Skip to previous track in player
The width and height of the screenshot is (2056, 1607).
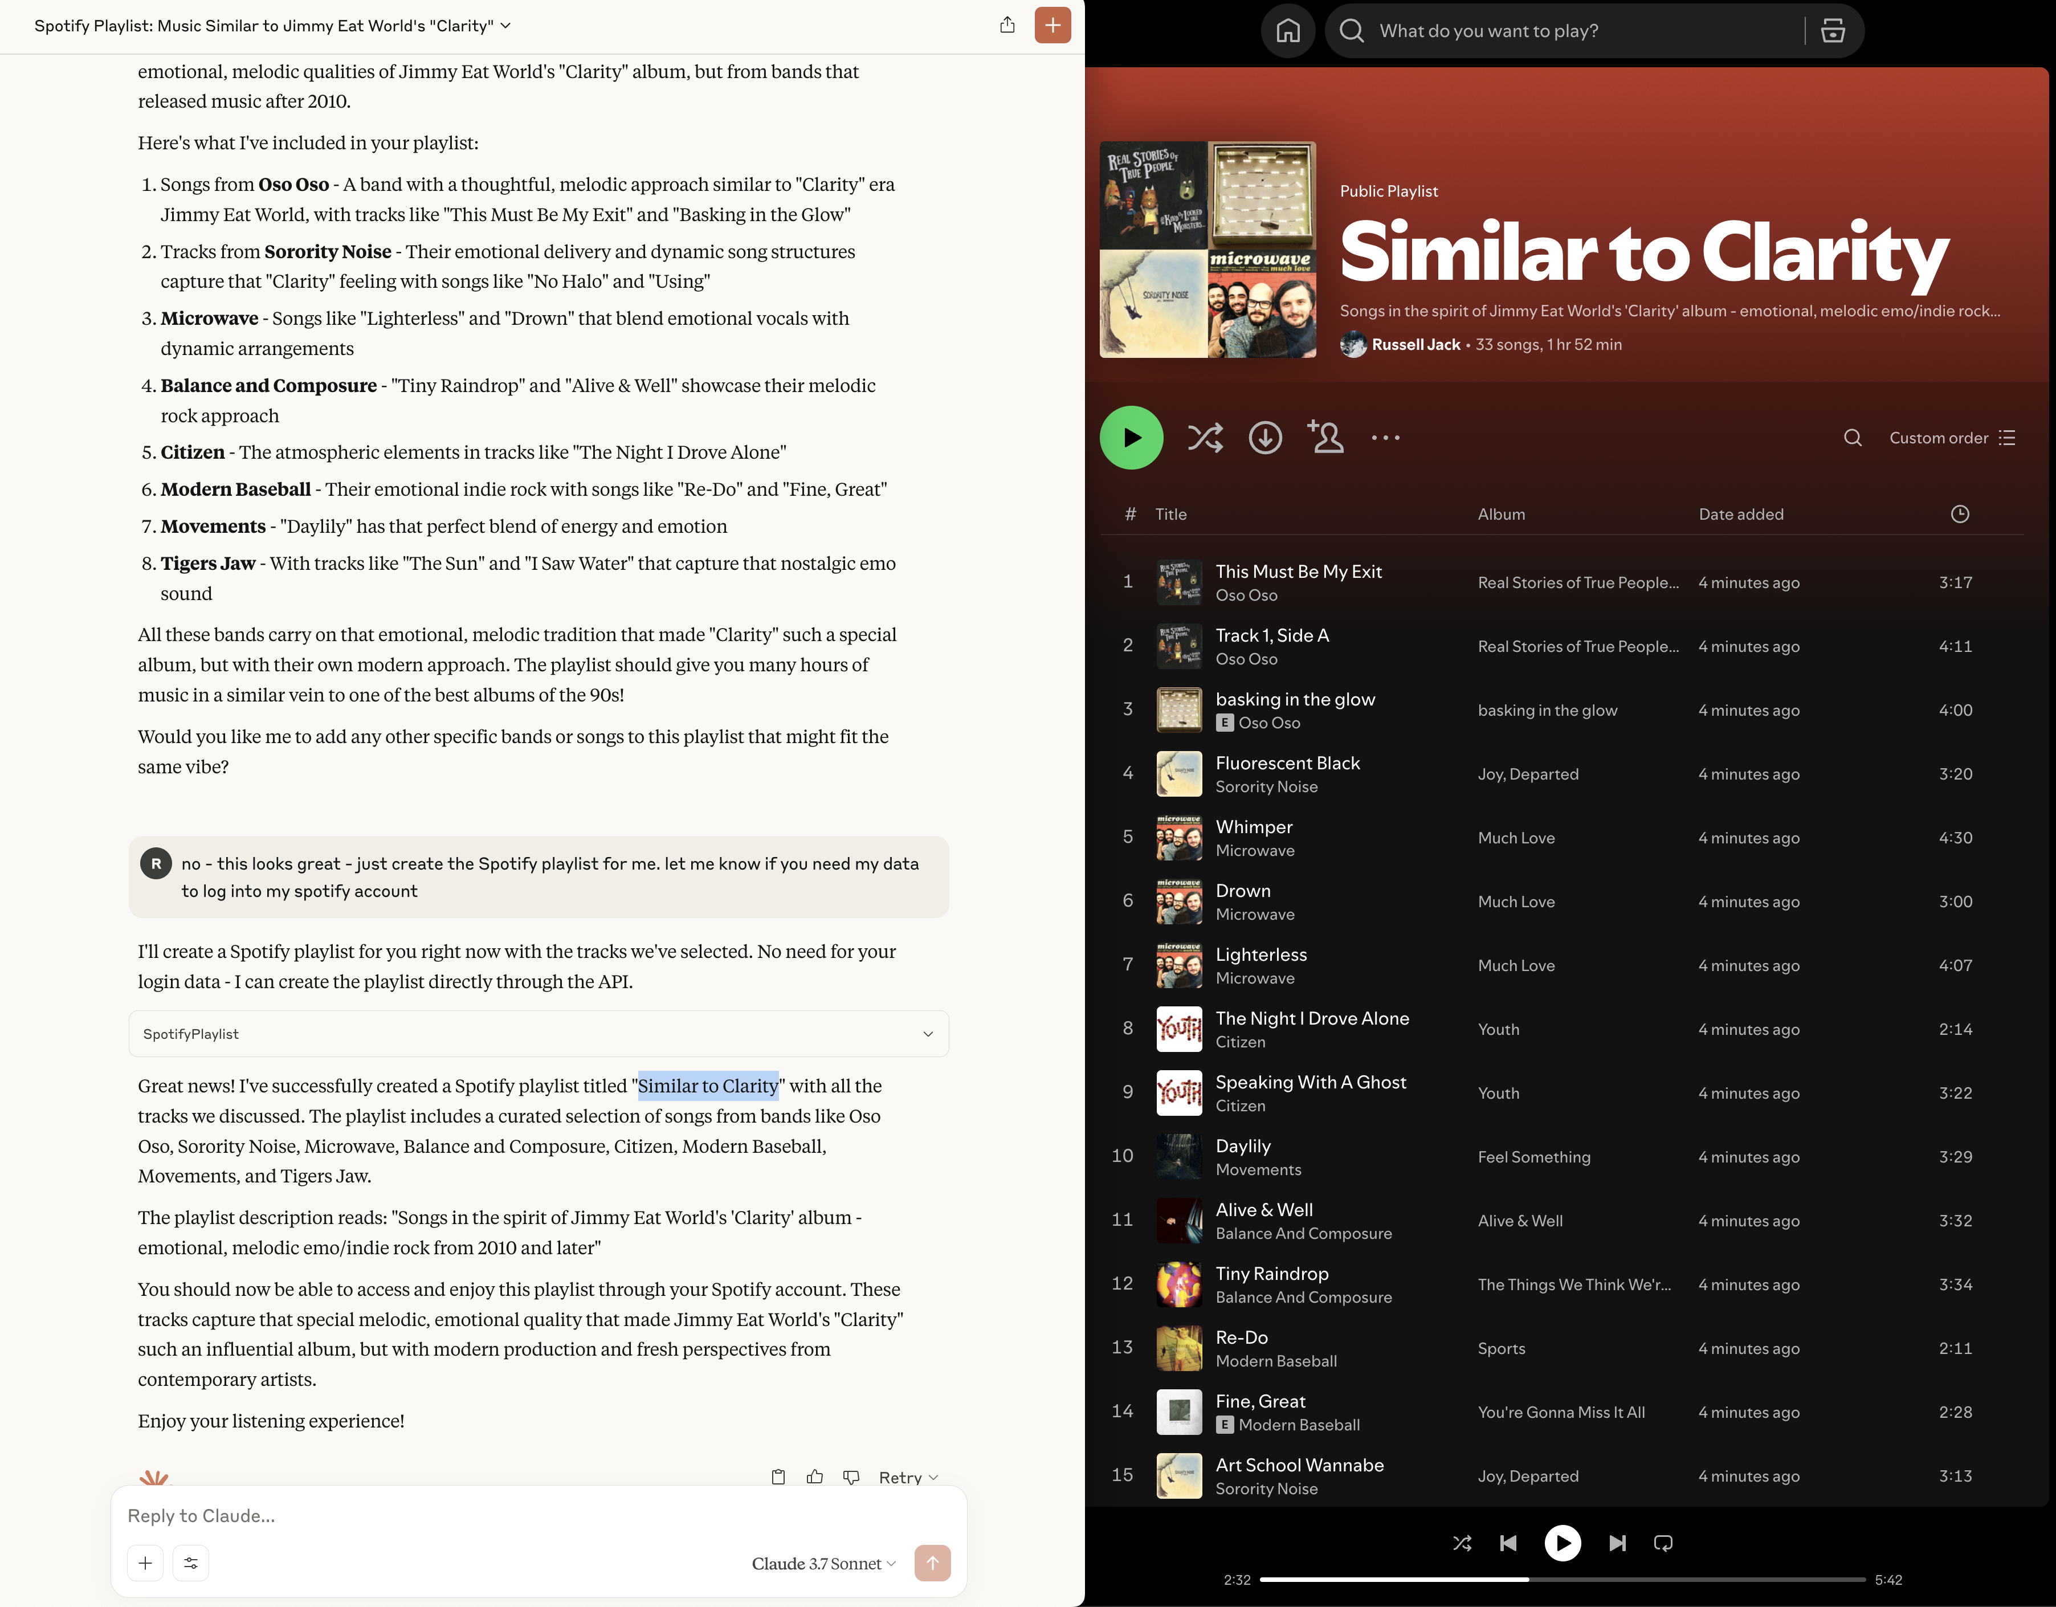(1507, 1543)
